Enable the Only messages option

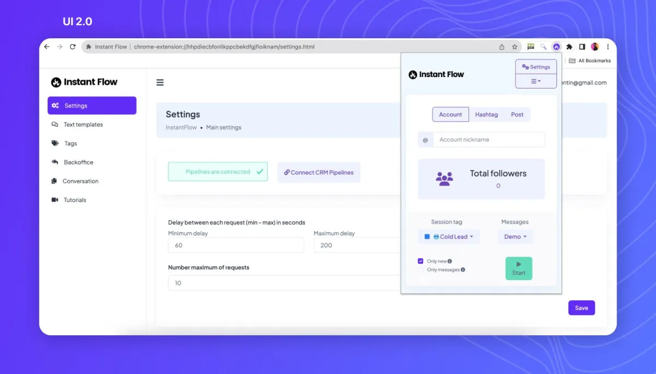tap(420, 270)
